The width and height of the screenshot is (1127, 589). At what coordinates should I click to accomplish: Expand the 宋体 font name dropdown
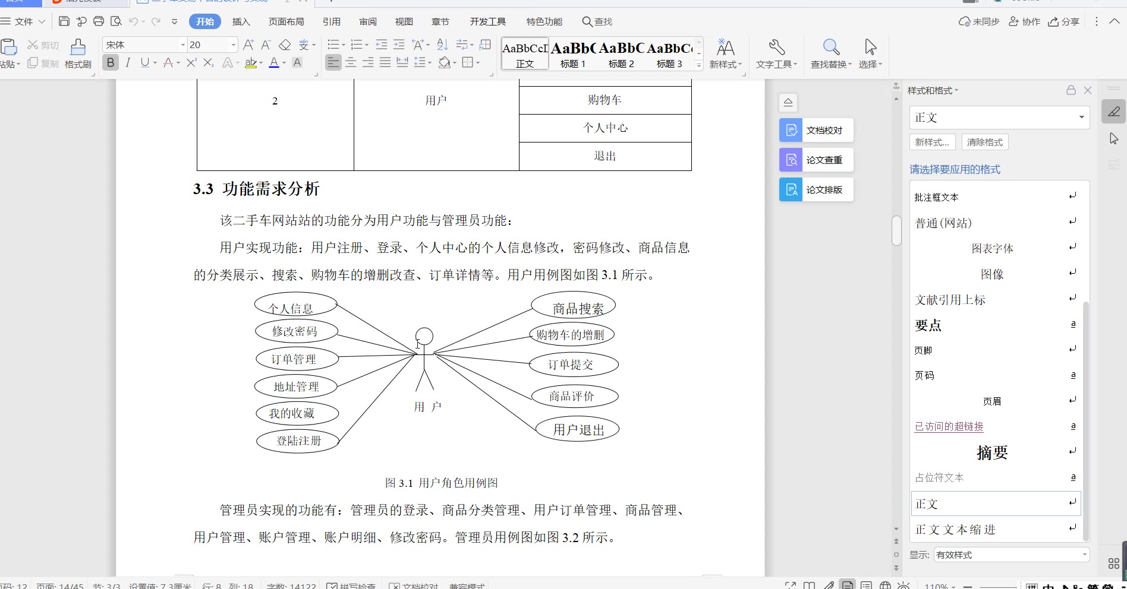[182, 45]
